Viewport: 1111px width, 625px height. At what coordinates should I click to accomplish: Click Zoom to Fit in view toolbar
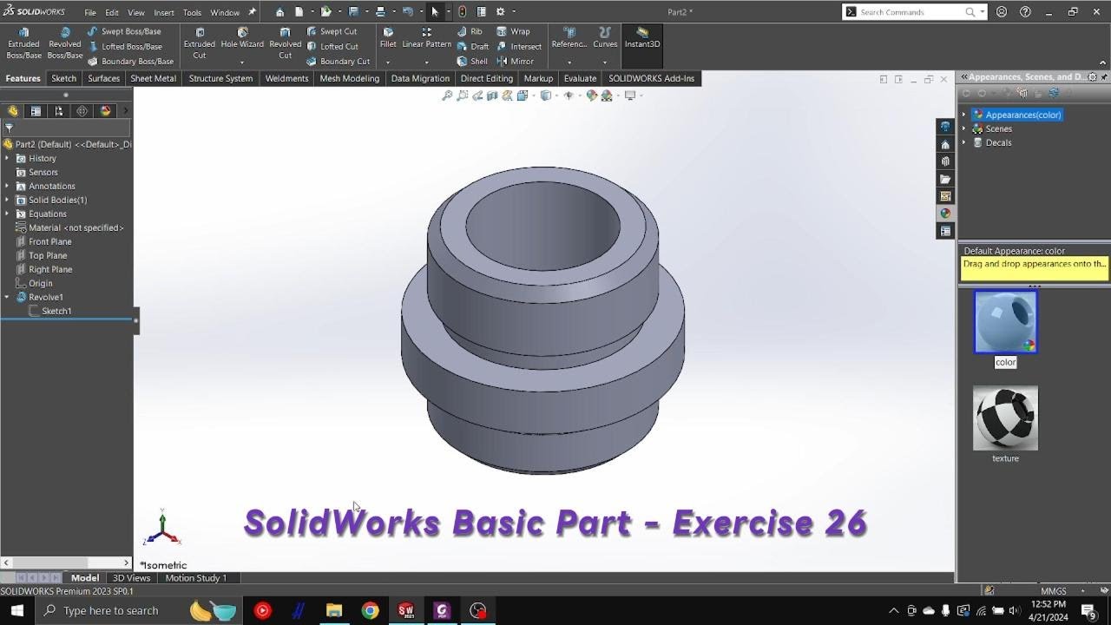(x=447, y=95)
